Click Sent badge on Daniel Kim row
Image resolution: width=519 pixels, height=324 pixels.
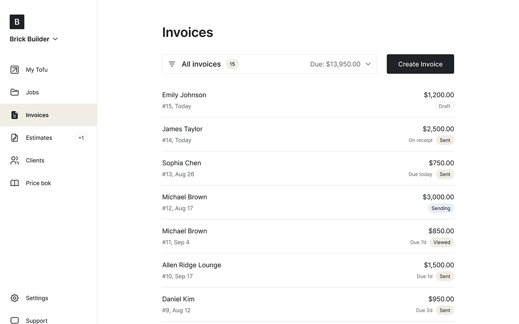tap(445, 311)
